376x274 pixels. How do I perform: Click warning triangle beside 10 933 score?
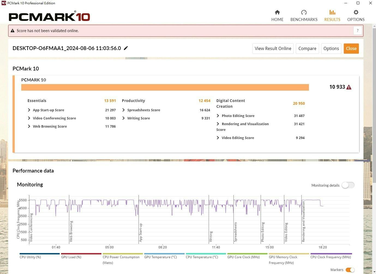(349, 87)
